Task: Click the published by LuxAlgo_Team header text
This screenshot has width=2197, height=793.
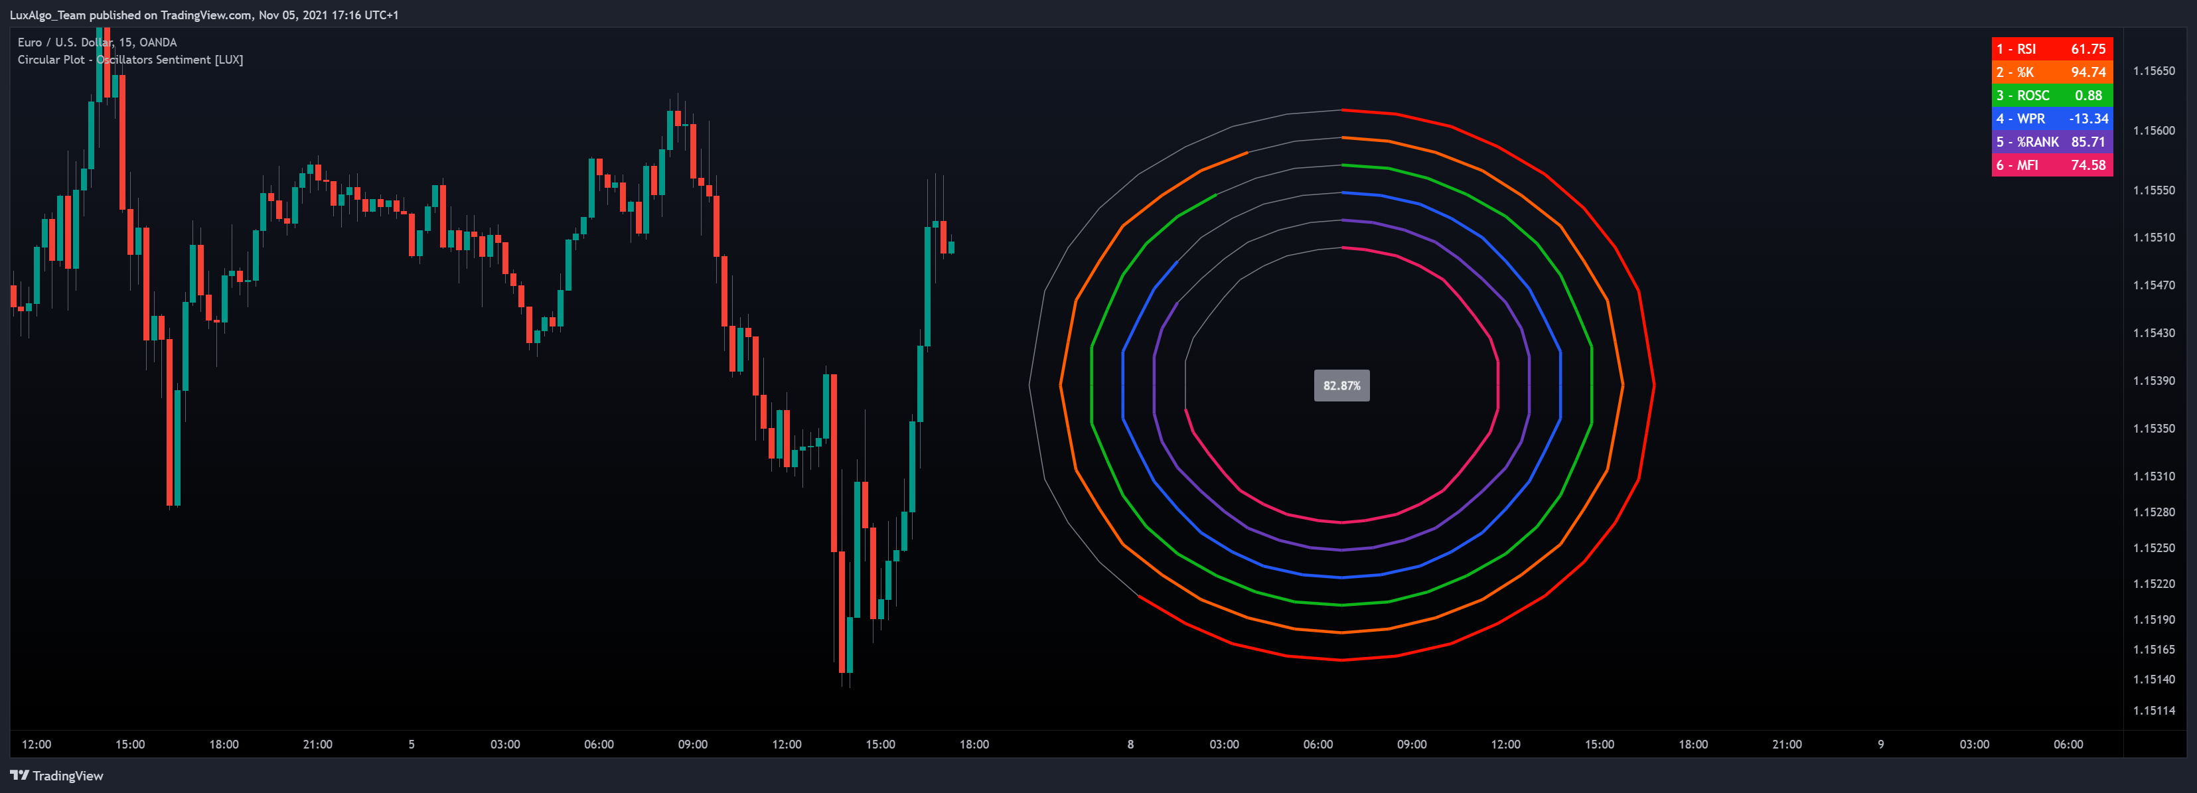Action: point(204,15)
